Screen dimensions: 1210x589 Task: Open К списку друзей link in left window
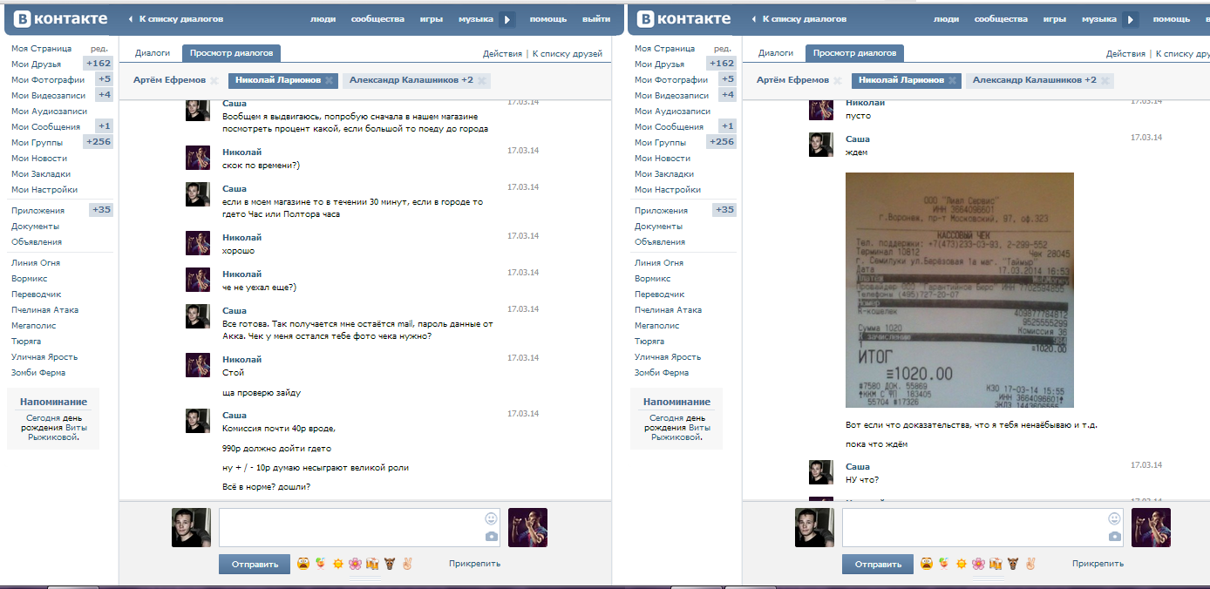click(x=568, y=54)
